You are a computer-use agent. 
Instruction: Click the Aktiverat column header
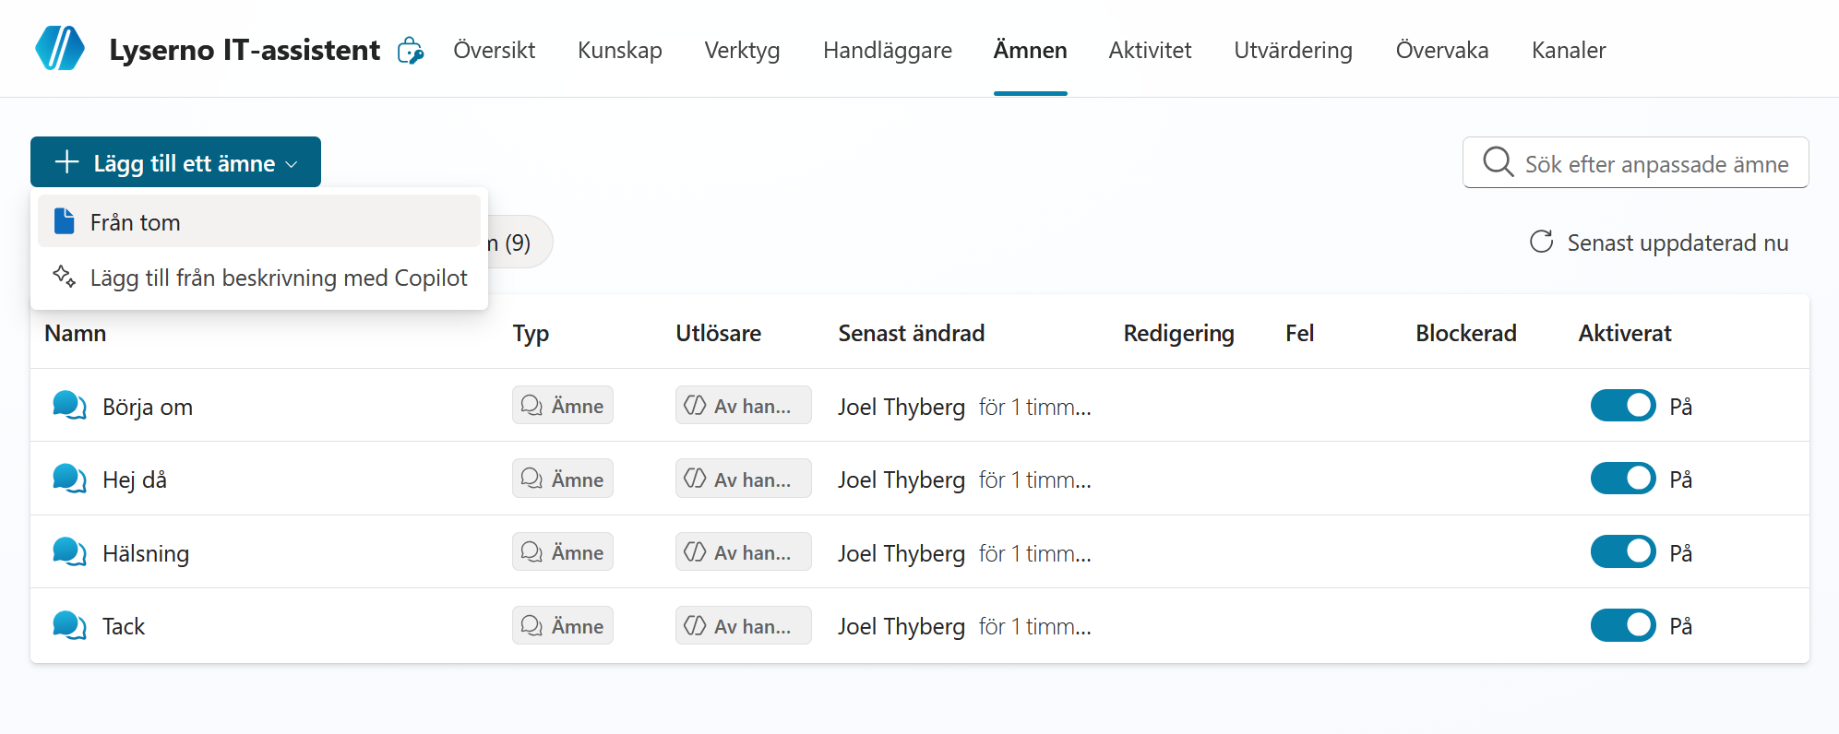tap(1624, 333)
